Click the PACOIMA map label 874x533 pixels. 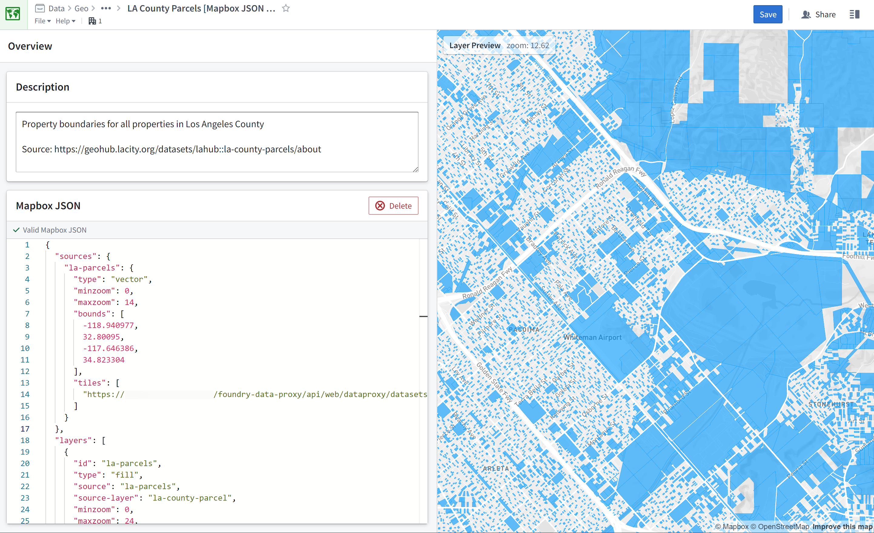pos(524,329)
